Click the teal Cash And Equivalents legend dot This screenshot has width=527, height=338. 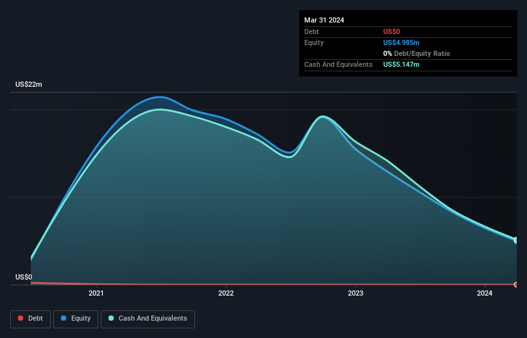111,318
